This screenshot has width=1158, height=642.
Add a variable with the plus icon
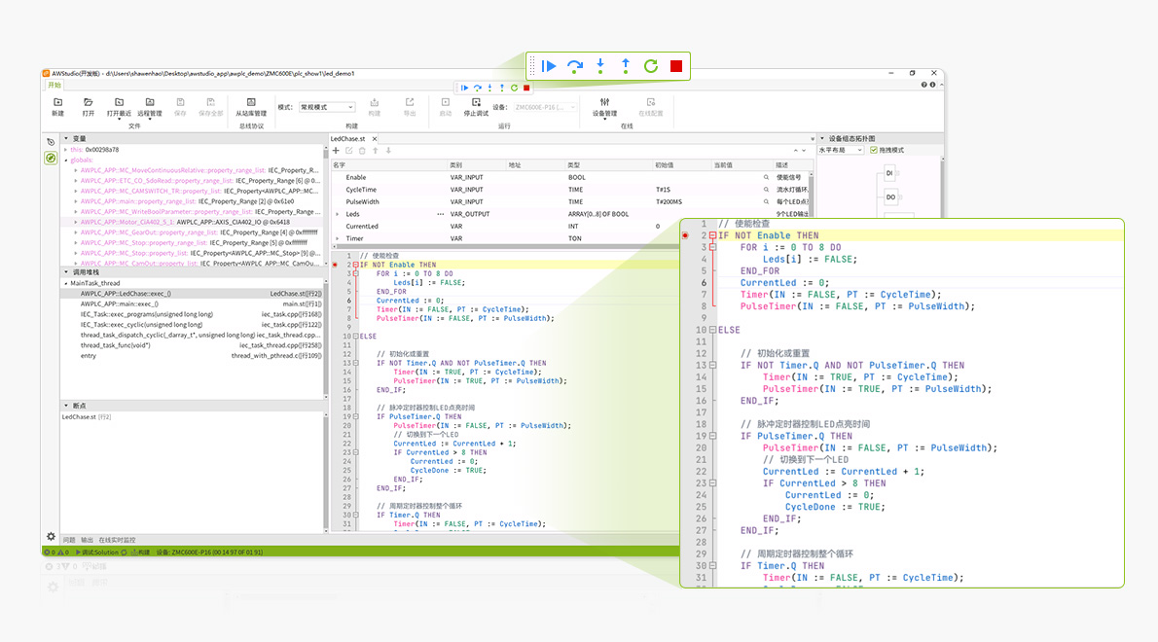pyautogui.click(x=337, y=151)
